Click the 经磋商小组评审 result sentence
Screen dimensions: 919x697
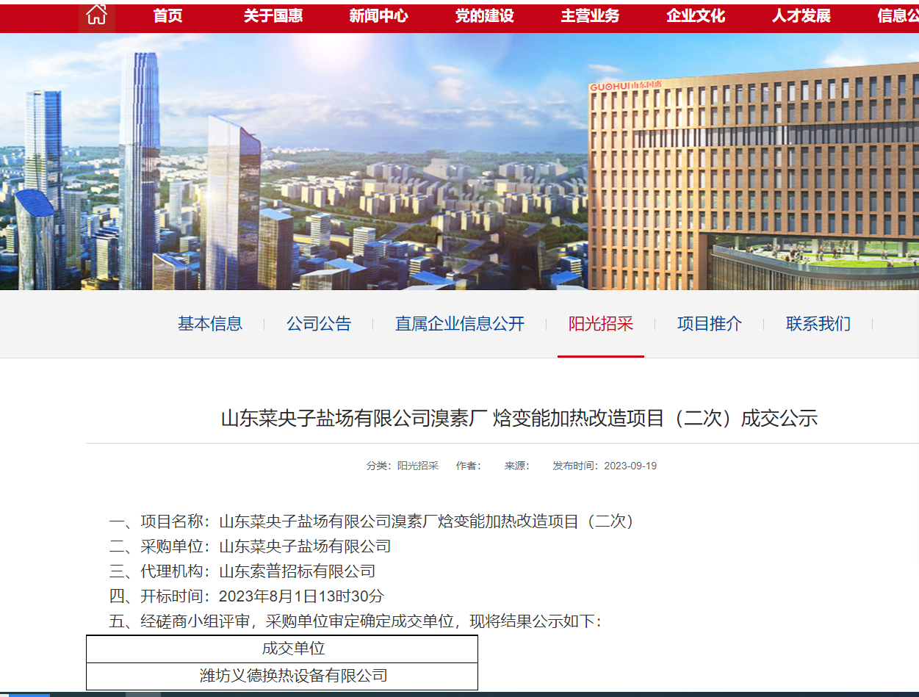pos(356,621)
